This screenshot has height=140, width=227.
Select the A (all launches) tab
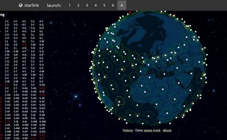tap(122, 5)
